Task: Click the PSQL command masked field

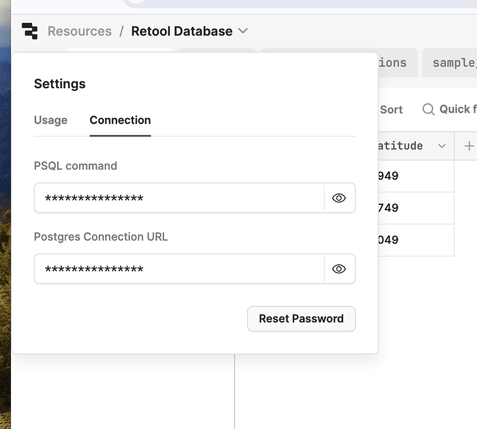Action: [179, 198]
